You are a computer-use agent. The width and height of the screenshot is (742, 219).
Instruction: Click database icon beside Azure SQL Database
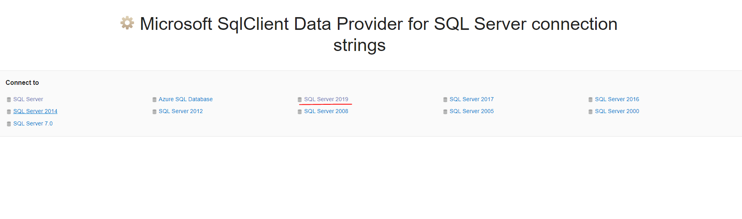pyautogui.click(x=154, y=100)
